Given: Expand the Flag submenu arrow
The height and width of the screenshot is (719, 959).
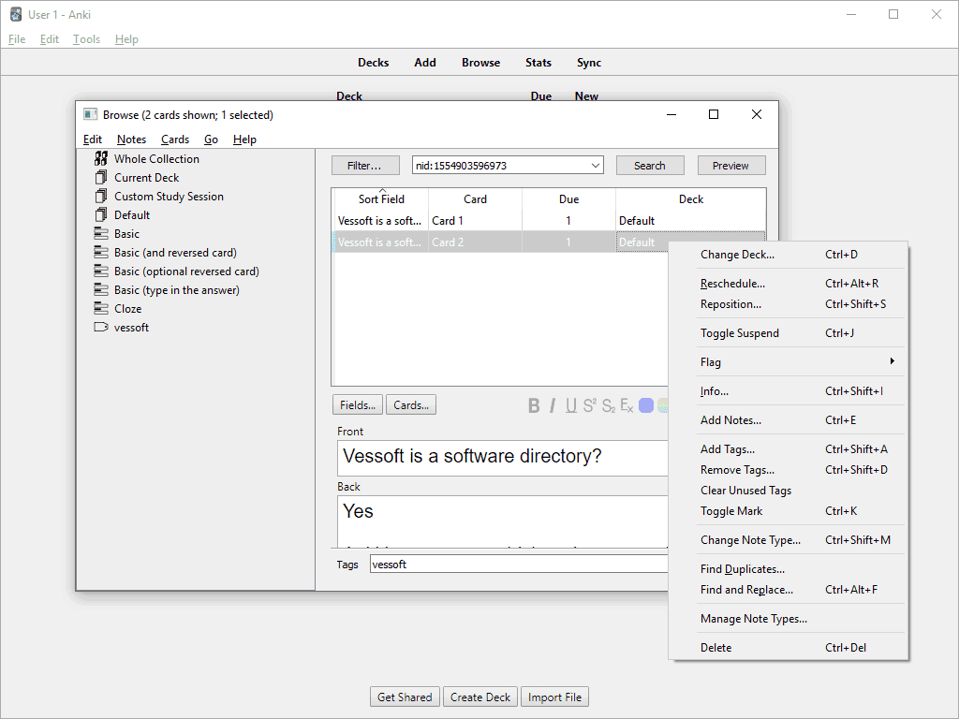Looking at the screenshot, I should click(893, 361).
